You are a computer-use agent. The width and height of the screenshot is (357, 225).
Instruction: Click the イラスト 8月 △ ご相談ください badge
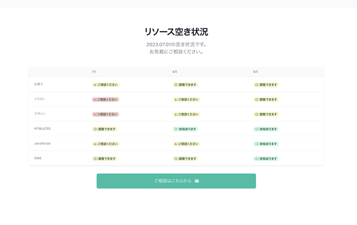click(186, 99)
